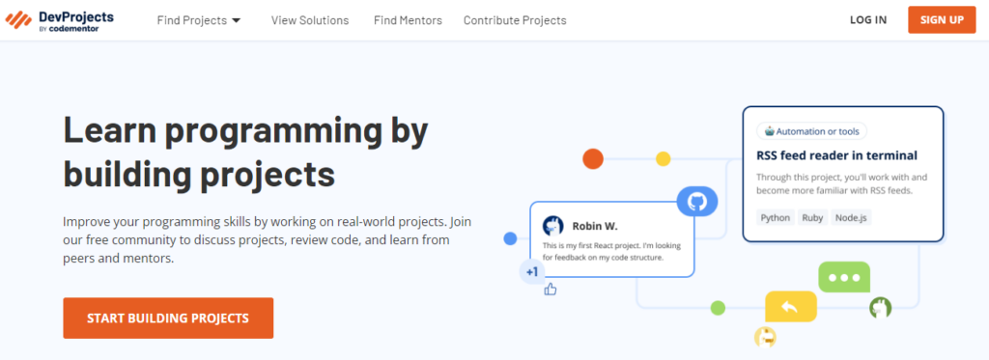This screenshot has height=360, width=989.
Task: Click the yellow circular avatar at bottom
Action: 765,337
